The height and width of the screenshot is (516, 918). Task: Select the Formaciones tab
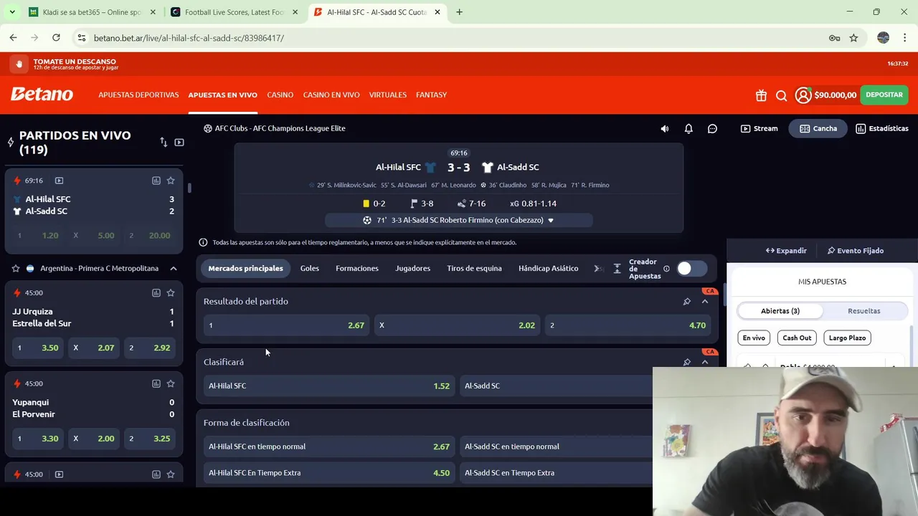pyautogui.click(x=357, y=269)
